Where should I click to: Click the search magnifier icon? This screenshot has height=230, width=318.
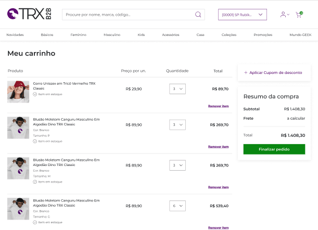198,15
